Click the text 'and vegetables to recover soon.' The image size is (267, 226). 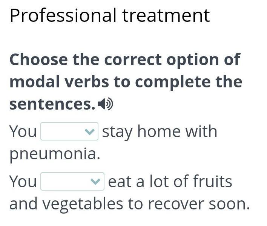(x=130, y=204)
